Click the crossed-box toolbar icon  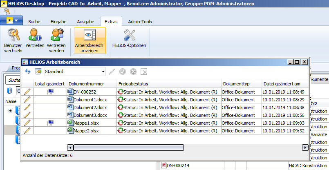pos(144,72)
